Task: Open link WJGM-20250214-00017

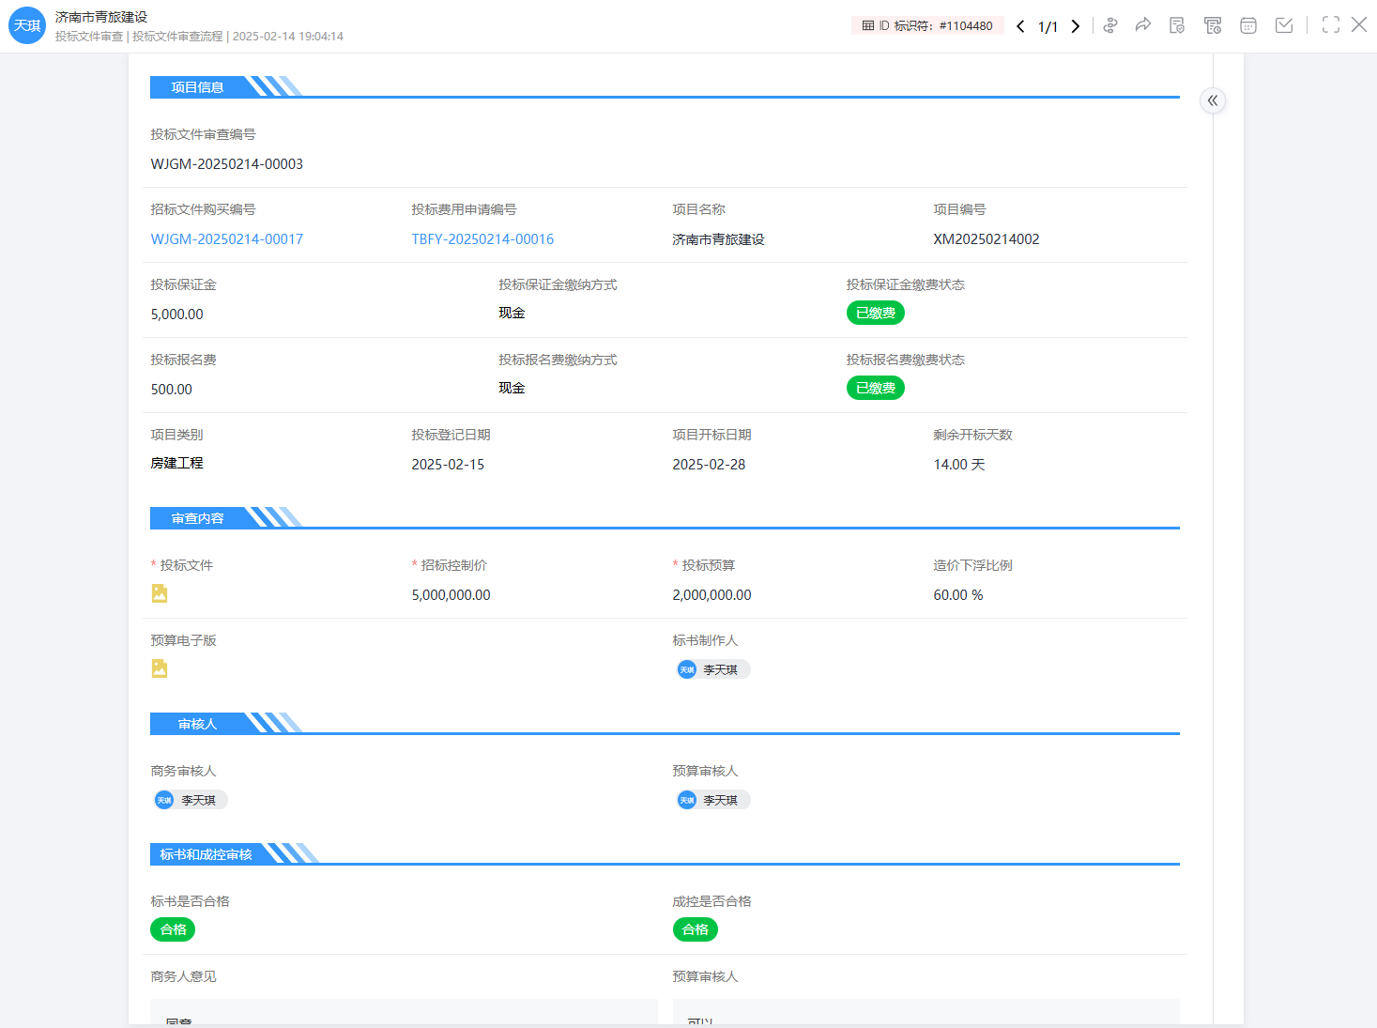Action: (227, 239)
